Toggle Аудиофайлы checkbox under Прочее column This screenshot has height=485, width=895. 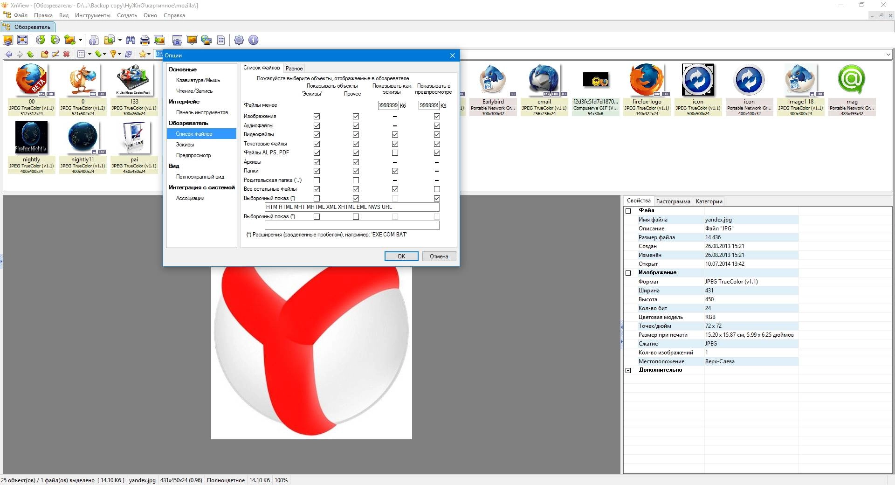pos(356,125)
